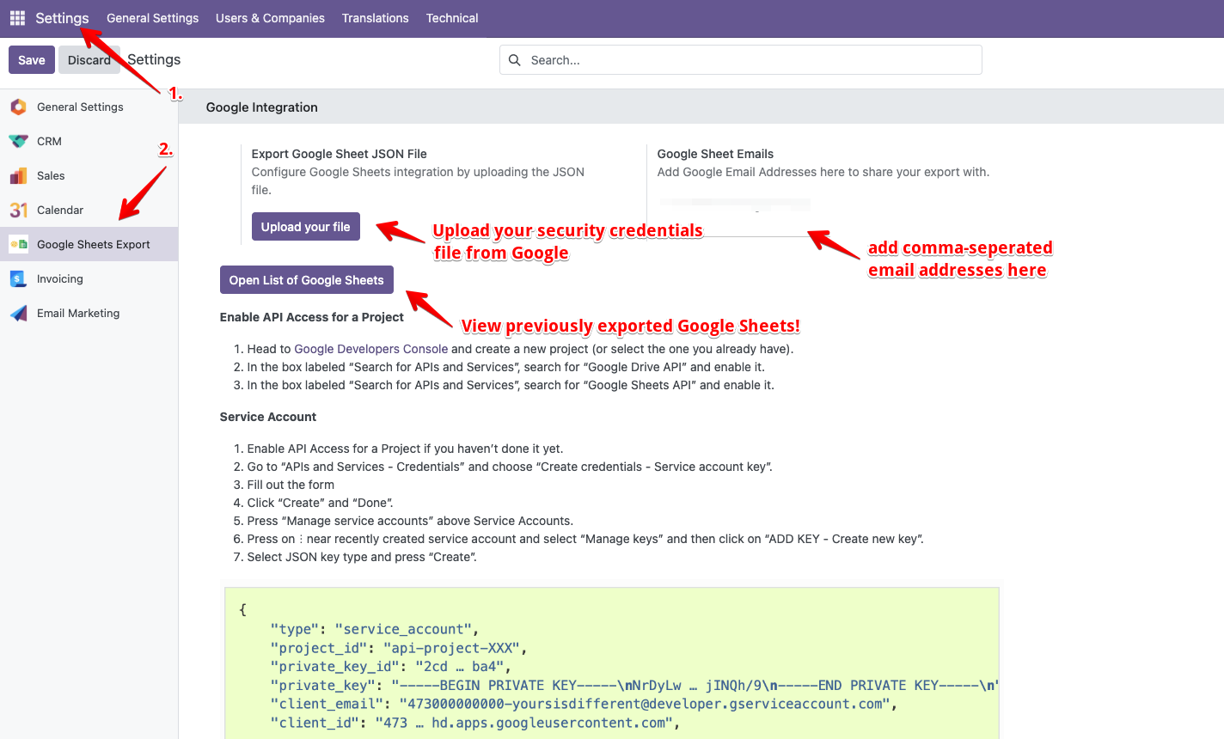Click the "client_email" line in JSON sample
Viewport: 1224px width, 739px height.
click(584, 704)
